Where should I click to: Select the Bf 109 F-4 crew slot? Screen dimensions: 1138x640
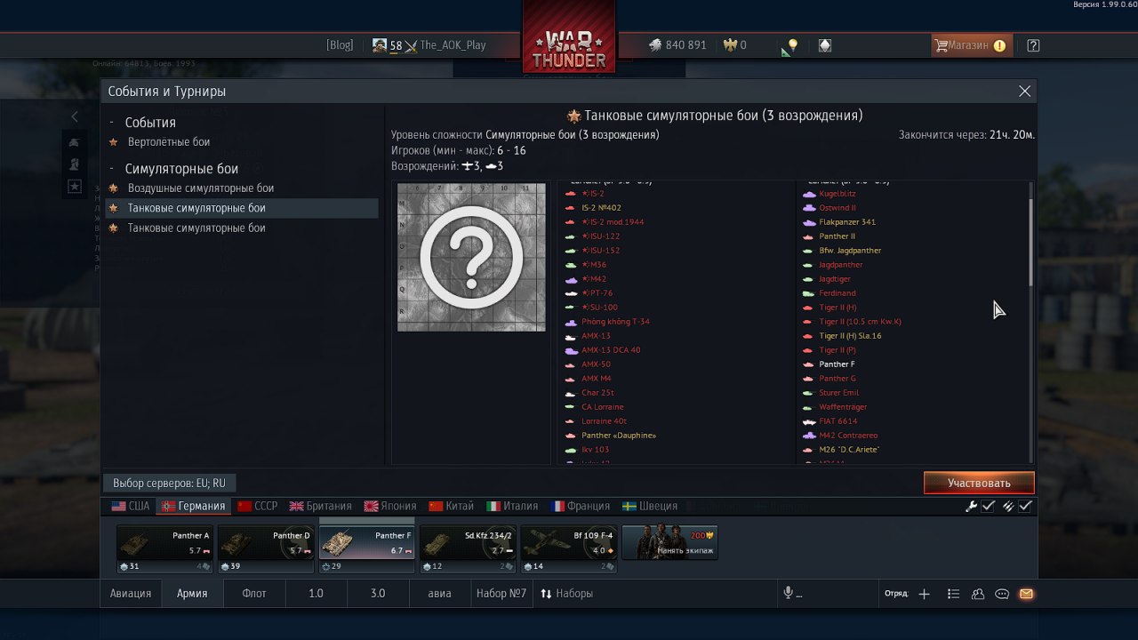coord(568,548)
